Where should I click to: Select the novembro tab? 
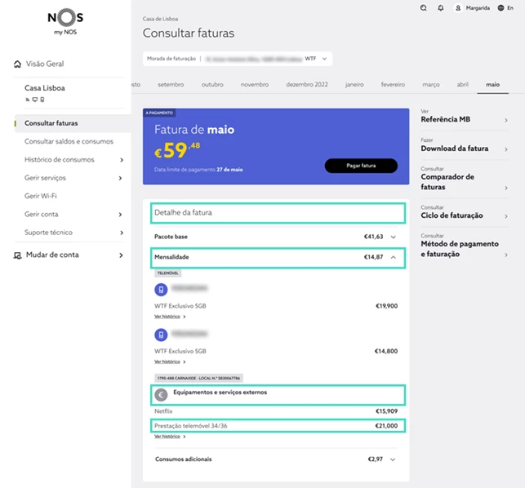point(255,85)
